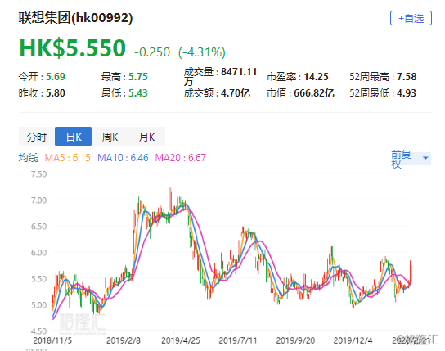Open the 月K monthly chart tab
Viewport: 445px width, 351px height.
[x=146, y=137]
